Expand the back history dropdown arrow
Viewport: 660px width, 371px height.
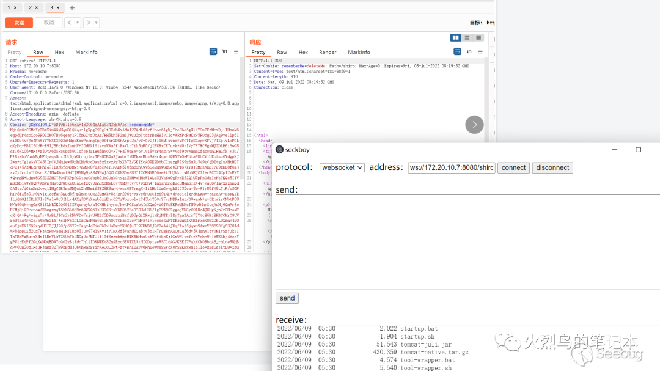(x=77, y=23)
